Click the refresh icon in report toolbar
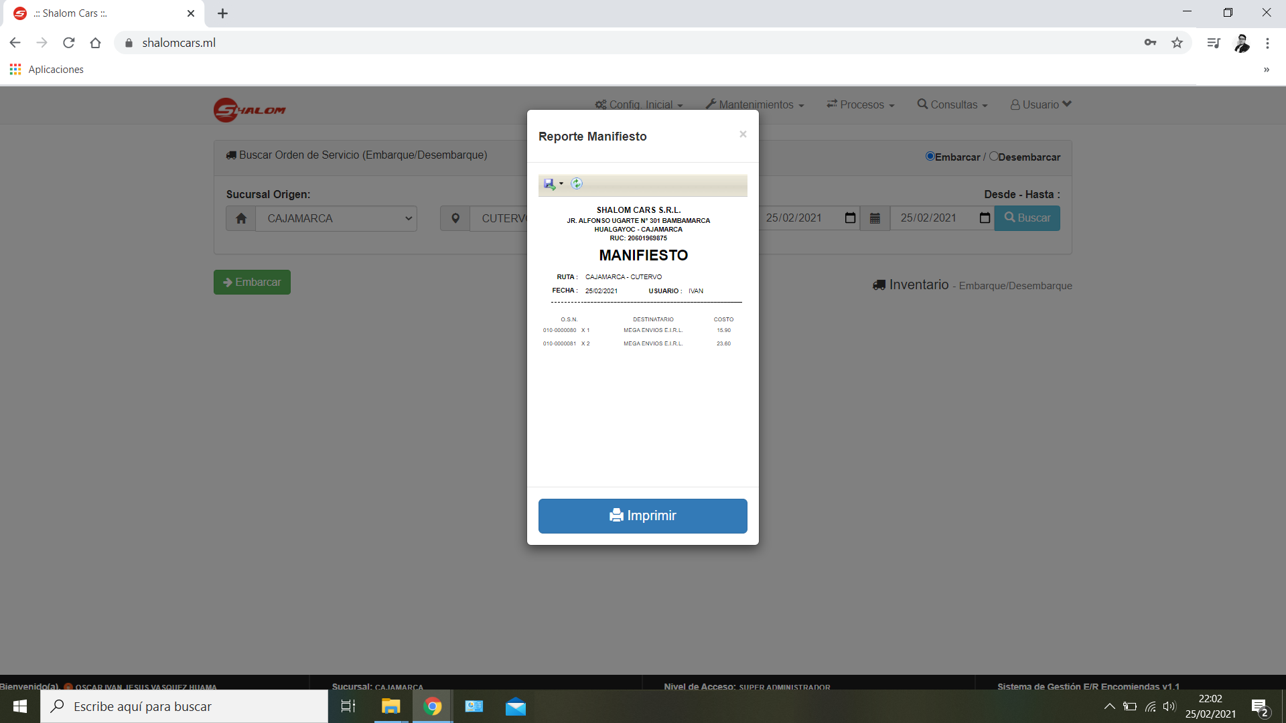The height and width of the screenshot is (723, 1286). (577, 183)
